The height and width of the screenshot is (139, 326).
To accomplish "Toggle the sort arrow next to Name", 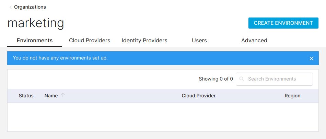I will tap(63, 95).
